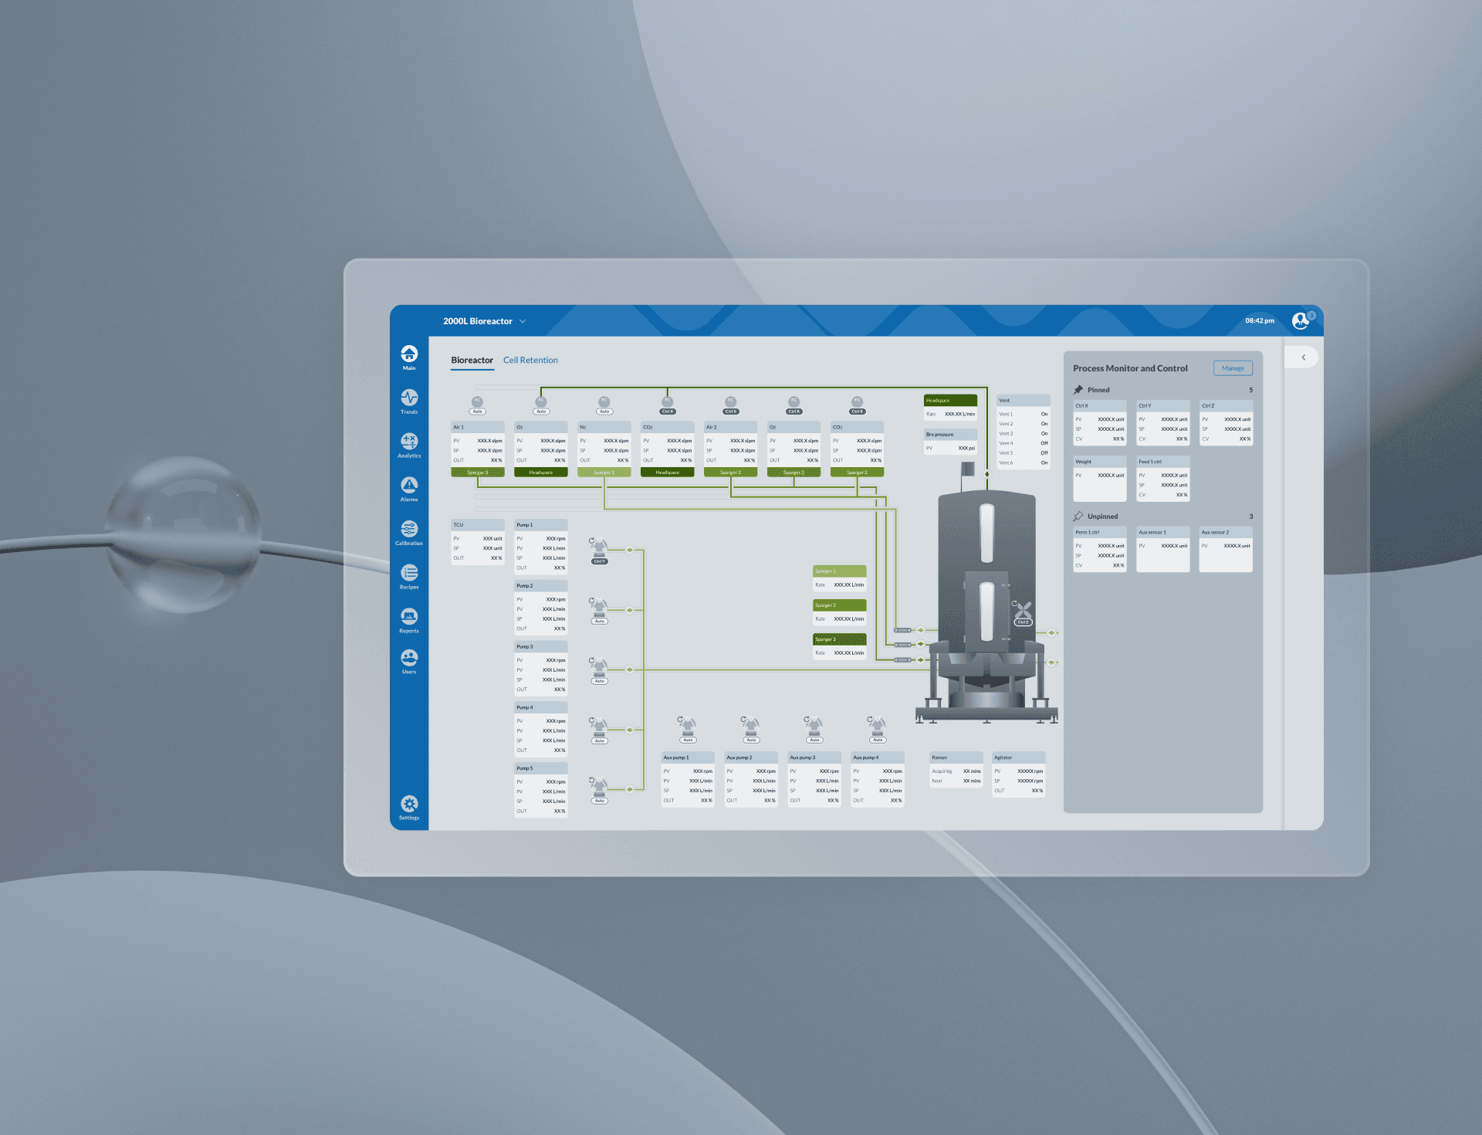Viewport: 1482px width, 1135px height.
Task: Open Reports in the sidebar
Action: [x=409, y=620]
